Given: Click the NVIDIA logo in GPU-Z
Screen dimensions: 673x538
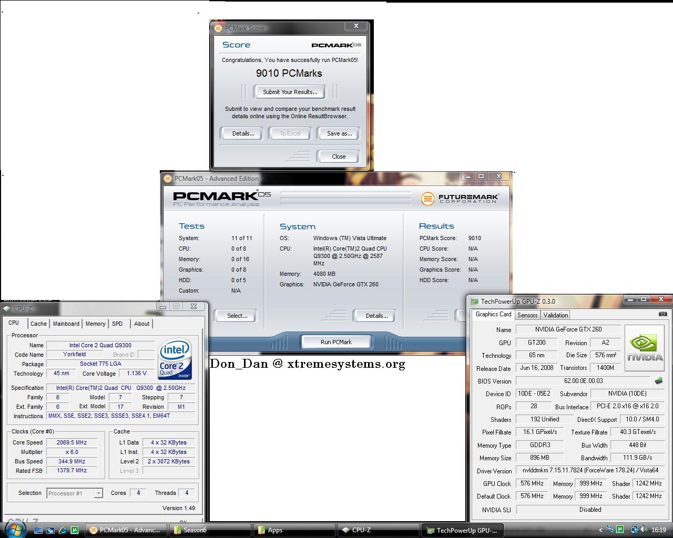Looking at the screenshot, I should tap(645, 348).
